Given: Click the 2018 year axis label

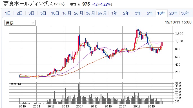Looking at the screenshot, I should (x=137, y=106).
